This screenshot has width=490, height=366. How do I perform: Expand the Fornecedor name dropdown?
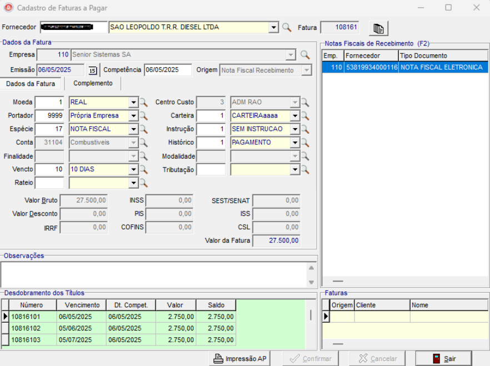click(x=273, y=27)
